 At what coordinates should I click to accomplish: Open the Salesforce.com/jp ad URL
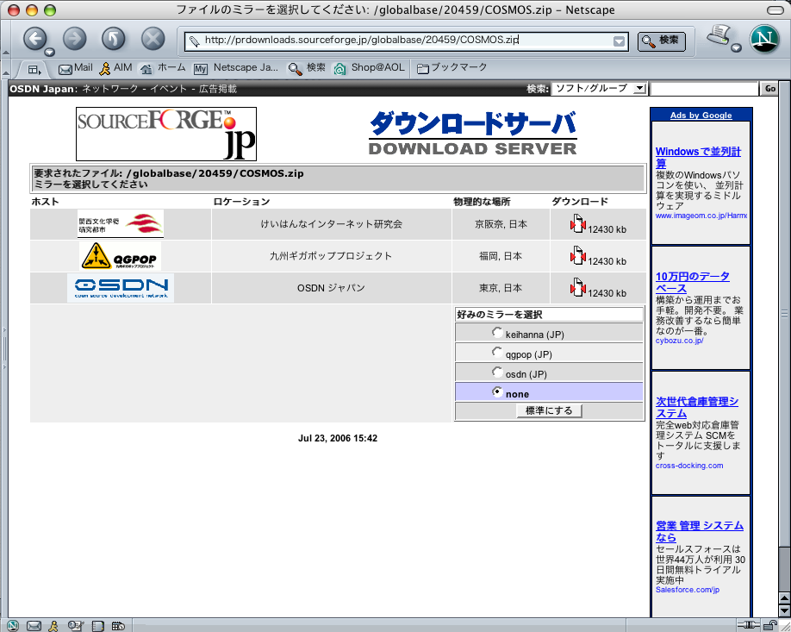point(688,590)
